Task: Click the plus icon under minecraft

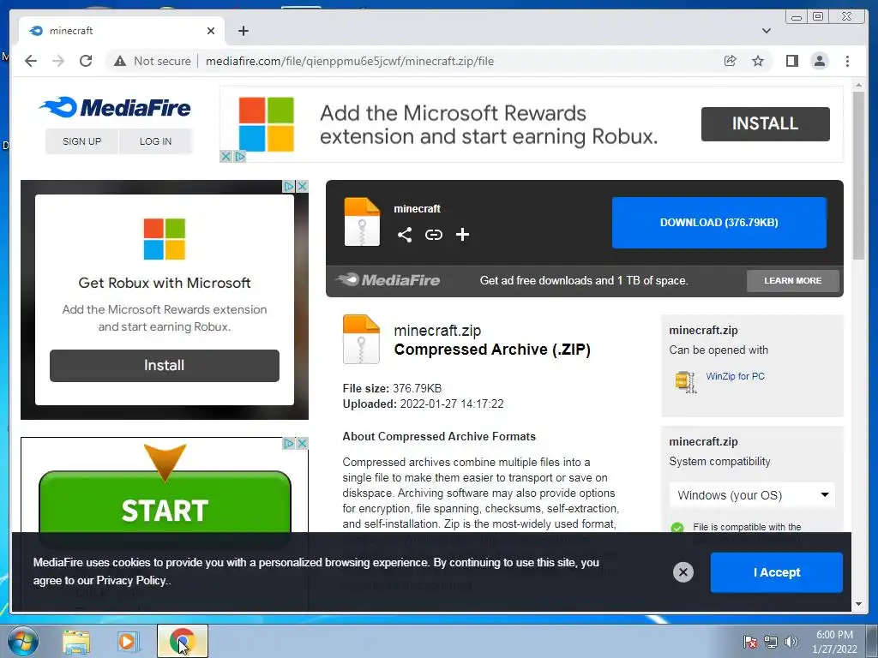Action: pos(462,235)
